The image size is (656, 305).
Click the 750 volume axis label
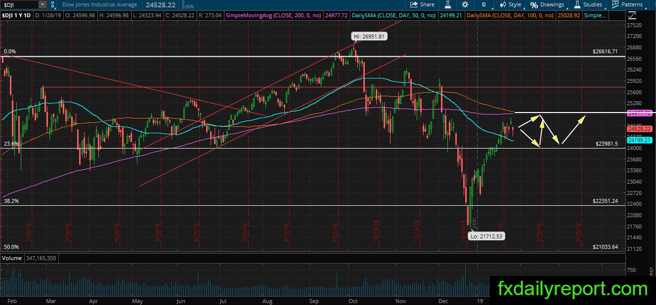coord(631,270)
